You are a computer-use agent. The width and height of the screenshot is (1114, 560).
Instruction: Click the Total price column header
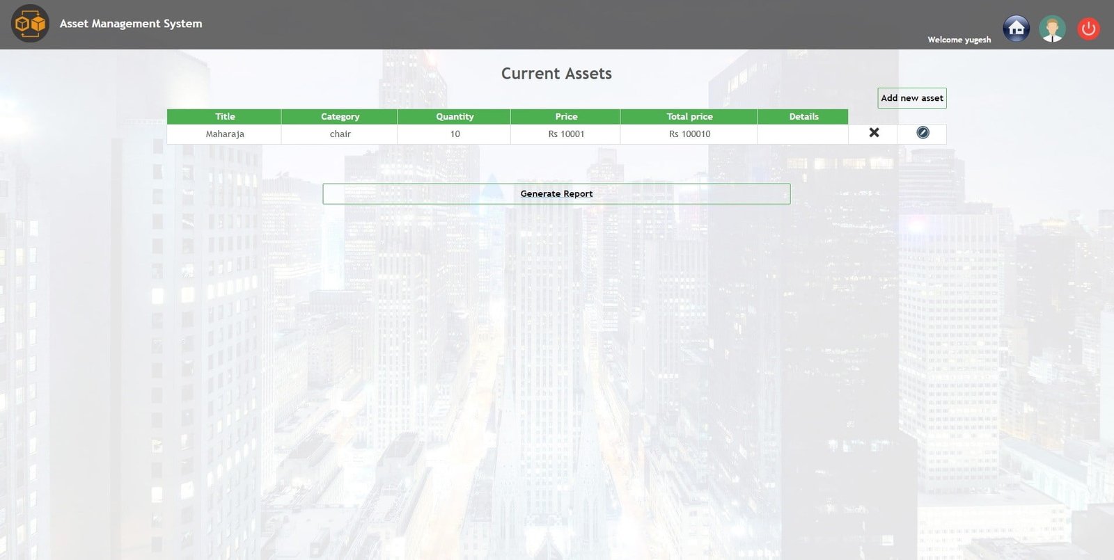tap(689, 117)
